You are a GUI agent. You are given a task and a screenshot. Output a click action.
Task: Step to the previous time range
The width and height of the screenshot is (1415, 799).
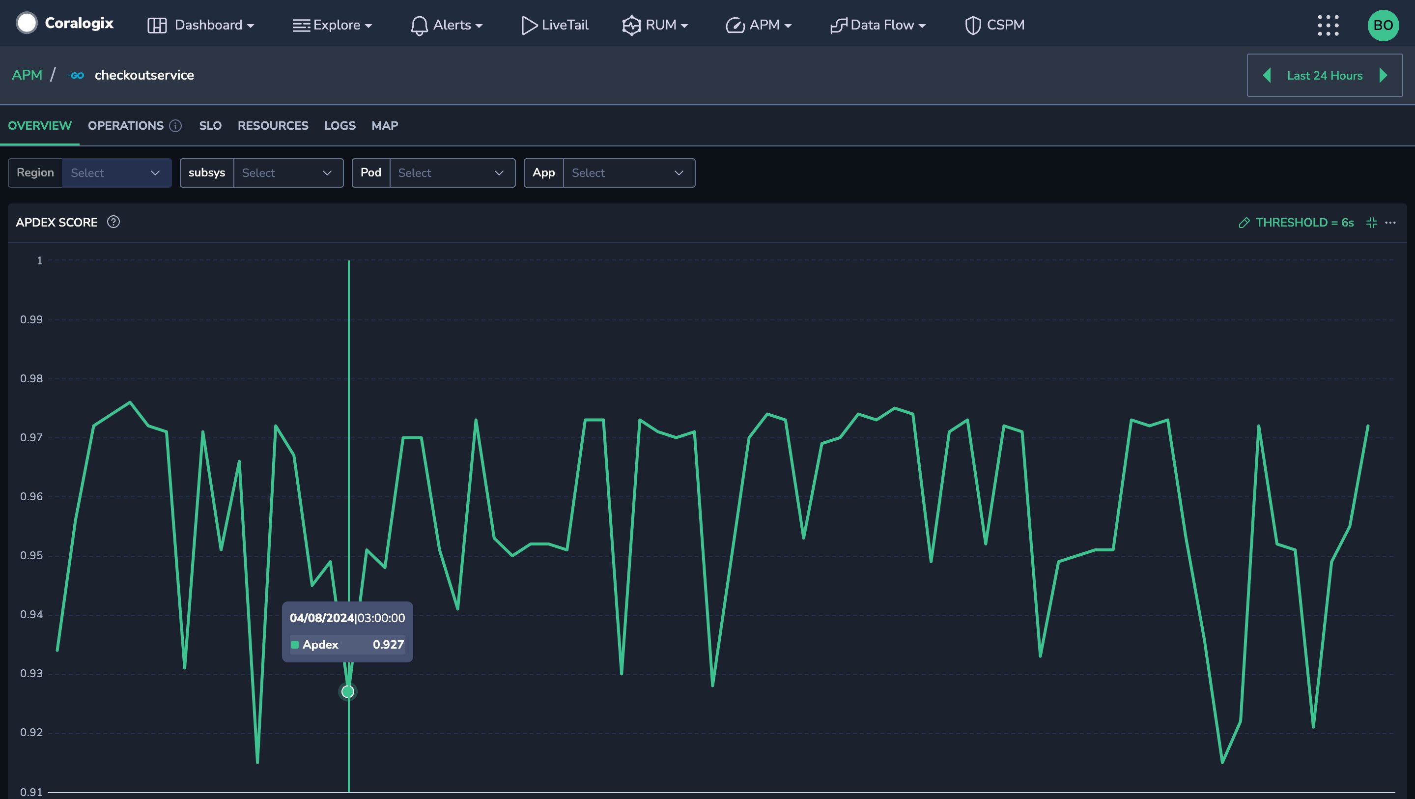point(1266,75)
